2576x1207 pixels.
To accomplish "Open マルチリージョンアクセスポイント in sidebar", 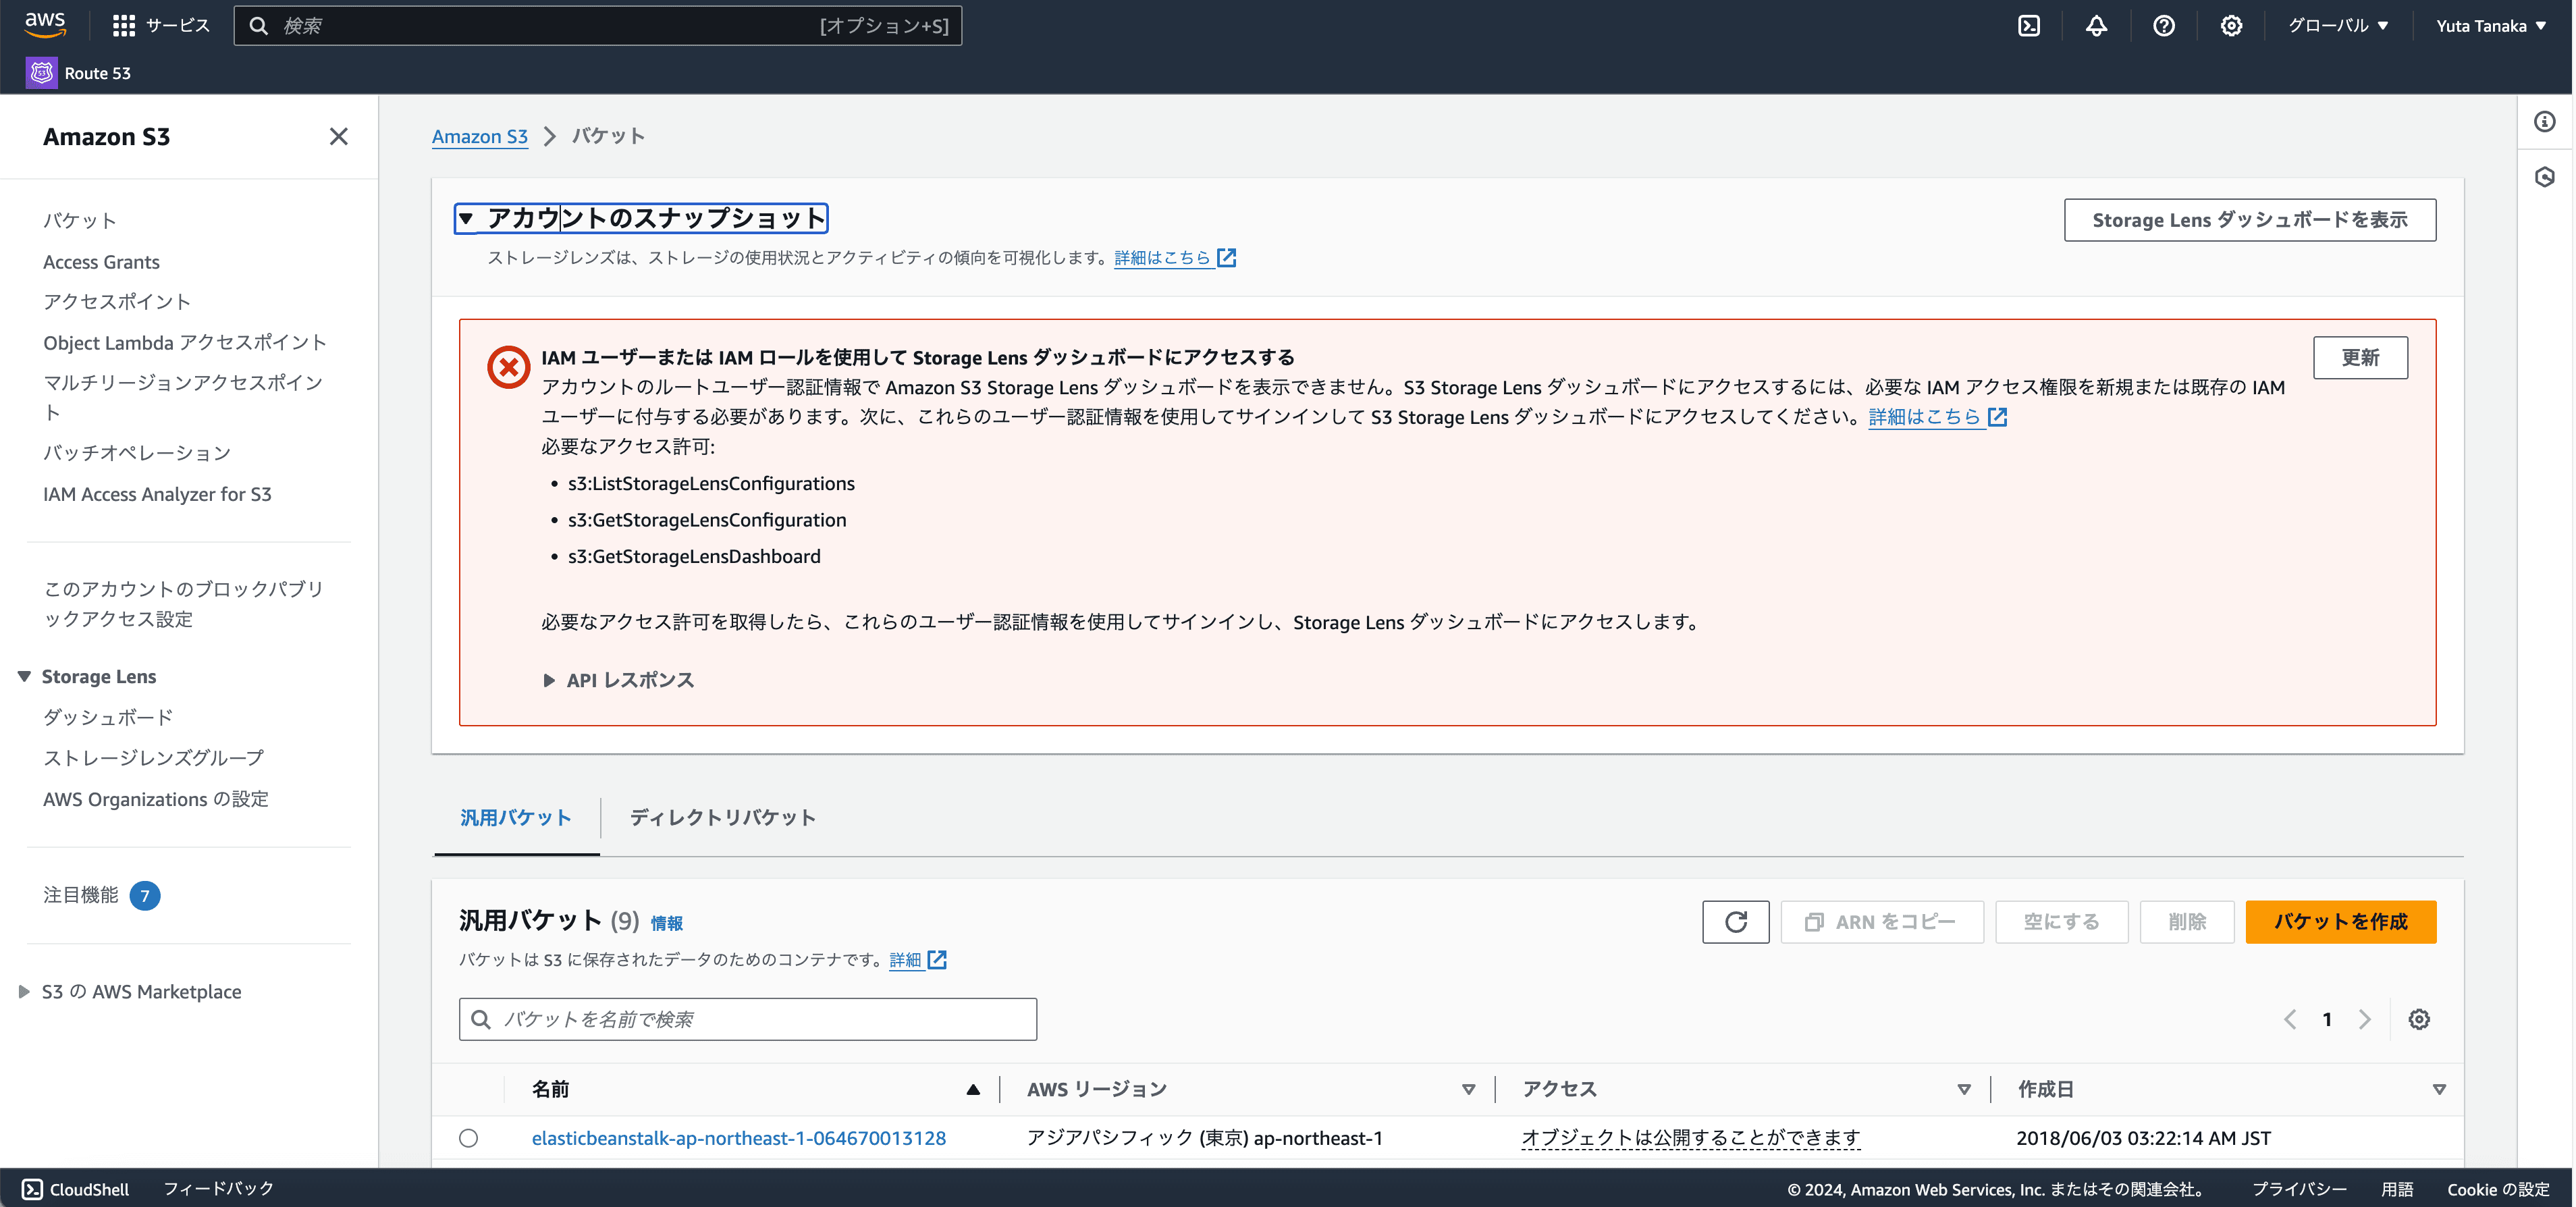I will coord(183,398).
